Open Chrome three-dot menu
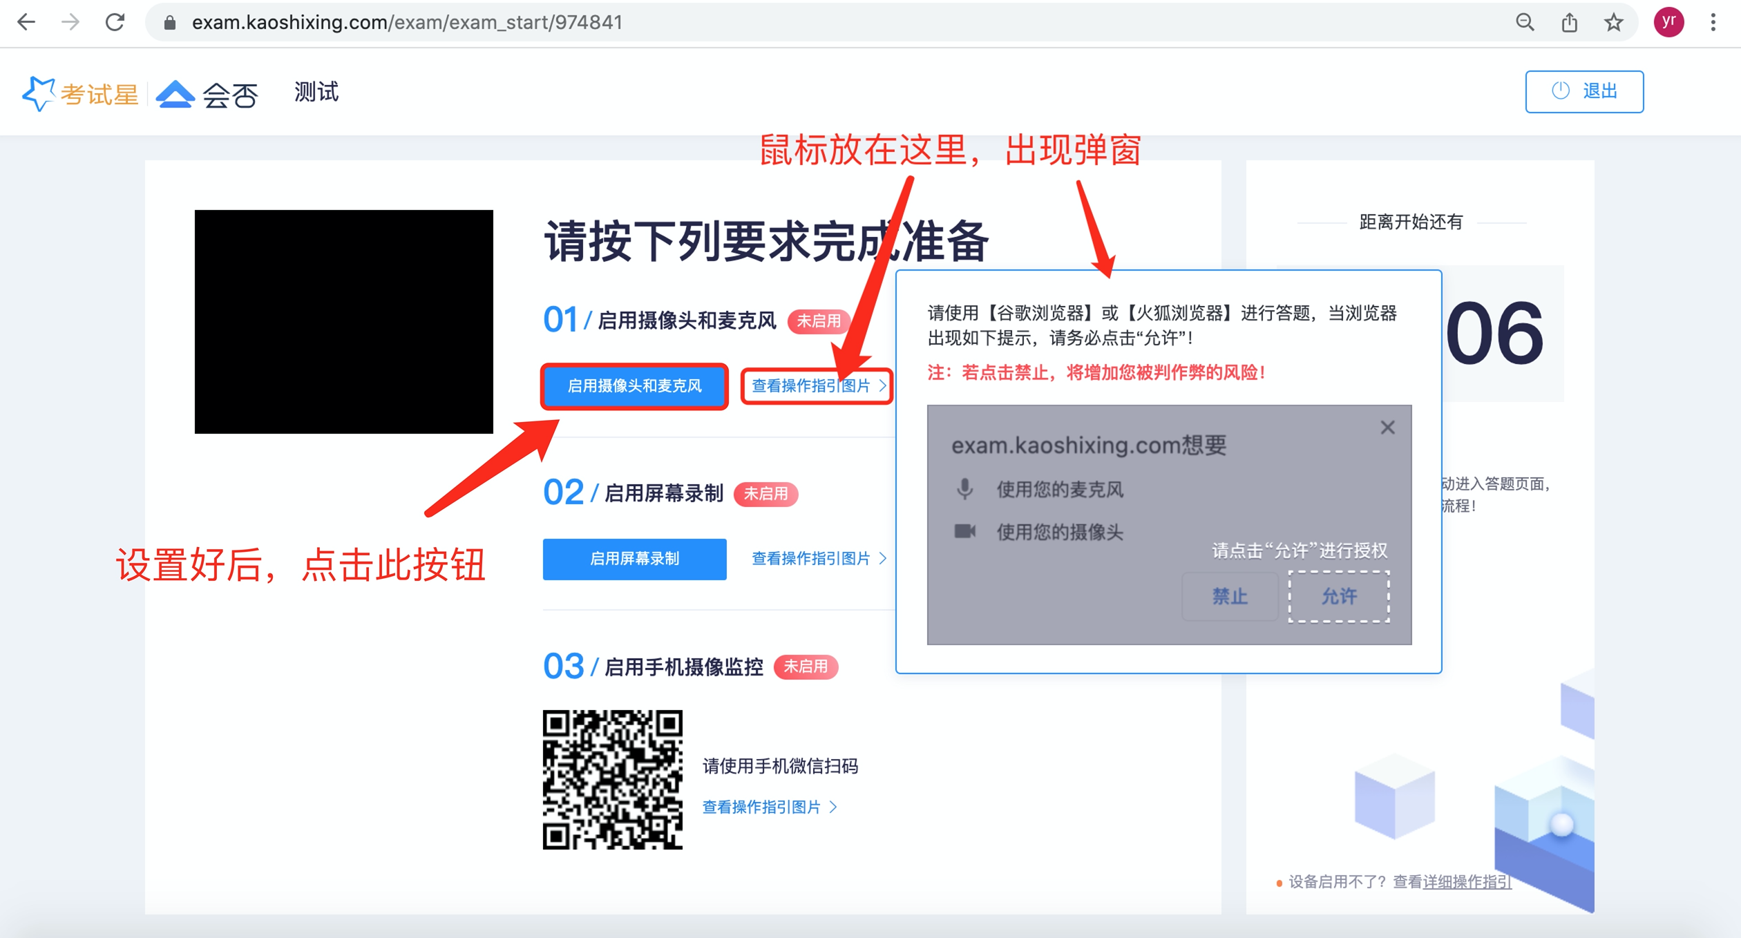 1713,23
